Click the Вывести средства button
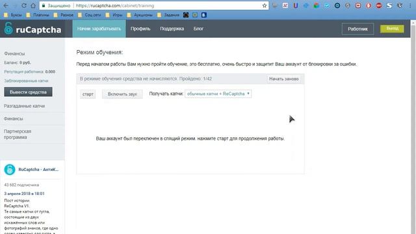Viewport: 416px width, 234px height. pos(28,92)
